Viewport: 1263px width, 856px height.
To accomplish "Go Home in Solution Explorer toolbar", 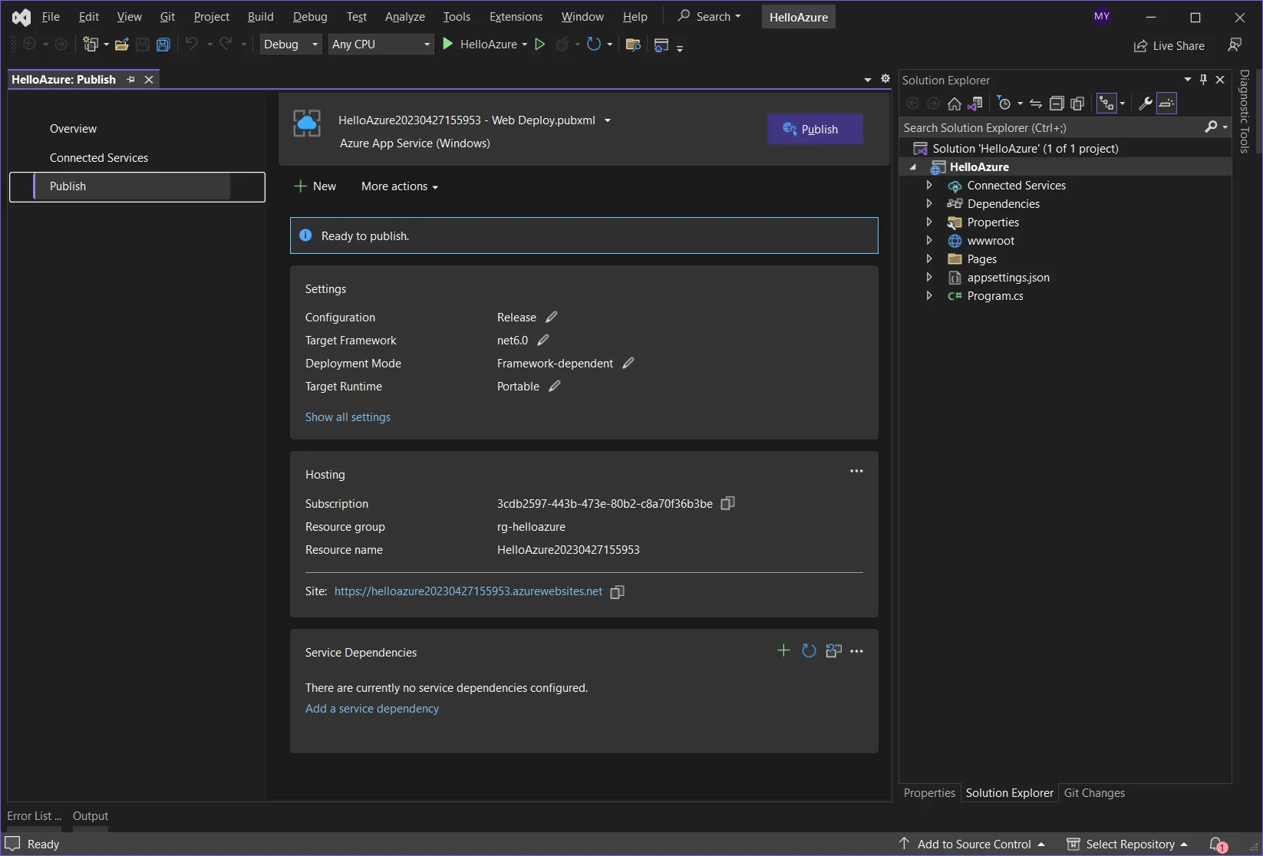I will point(954,104).
